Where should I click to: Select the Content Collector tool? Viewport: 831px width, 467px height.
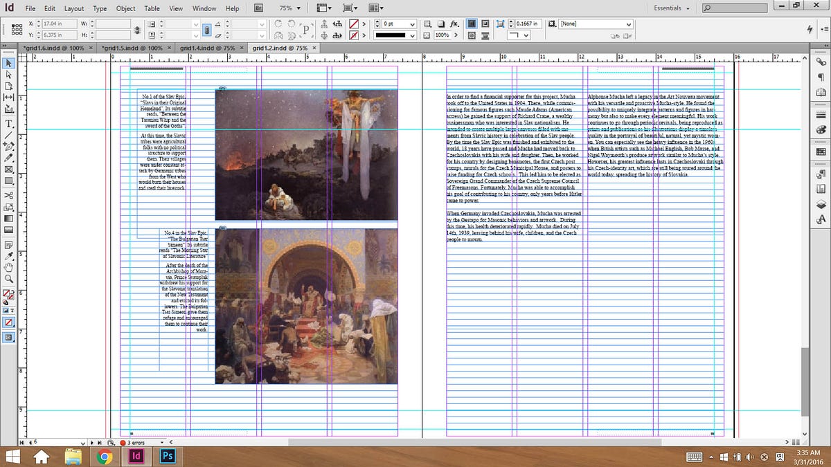pos(9,110)
